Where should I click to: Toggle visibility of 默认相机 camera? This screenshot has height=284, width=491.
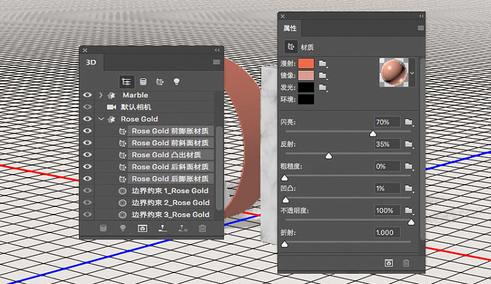[x=87, y=107]
